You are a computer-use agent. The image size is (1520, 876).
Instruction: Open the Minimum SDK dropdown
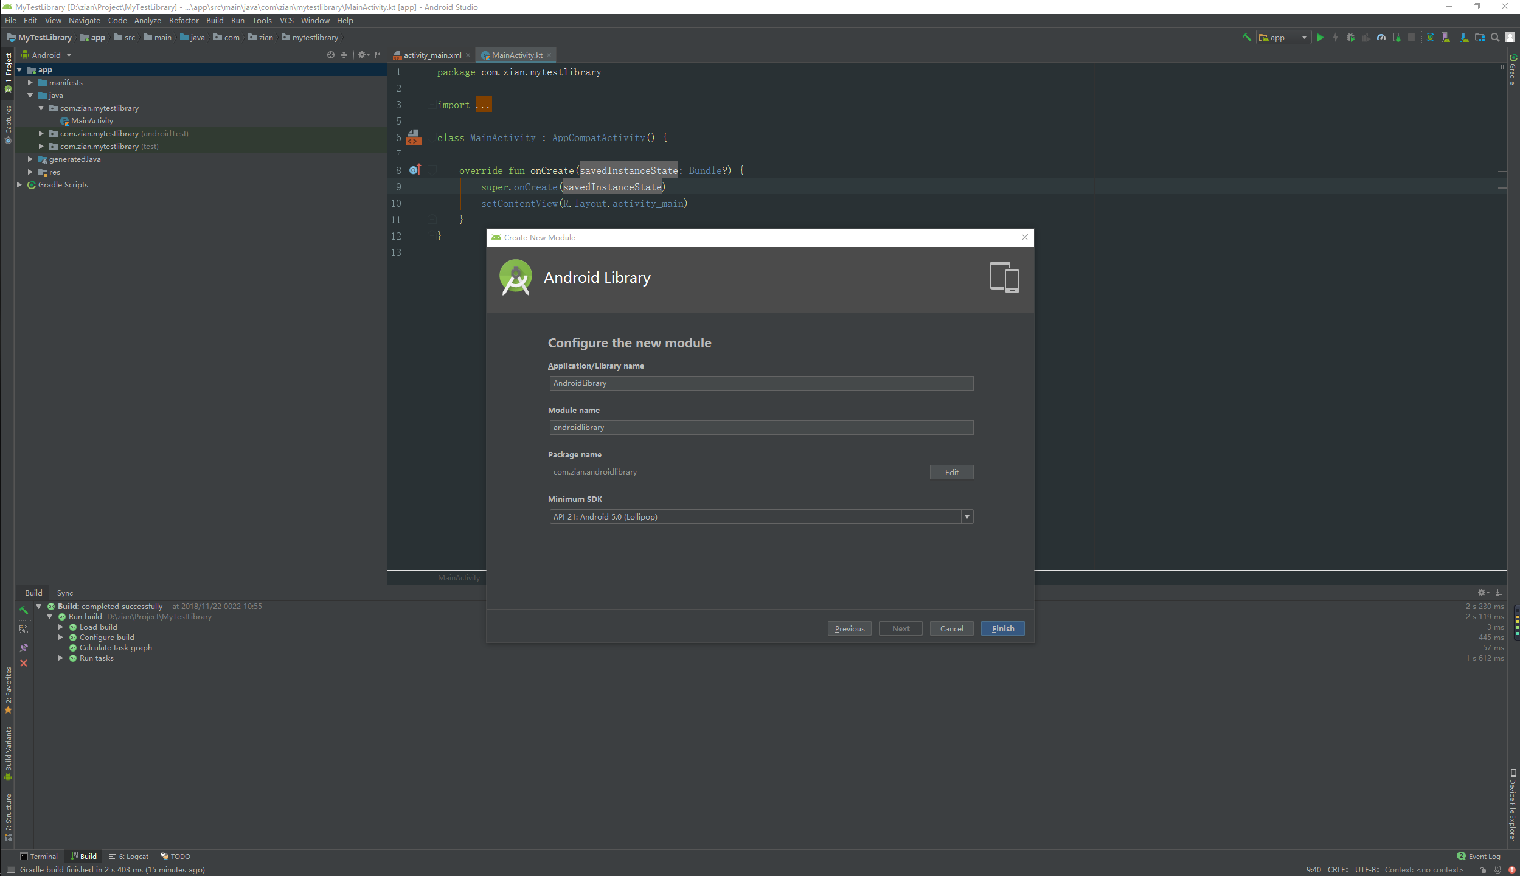pos(966,517)
